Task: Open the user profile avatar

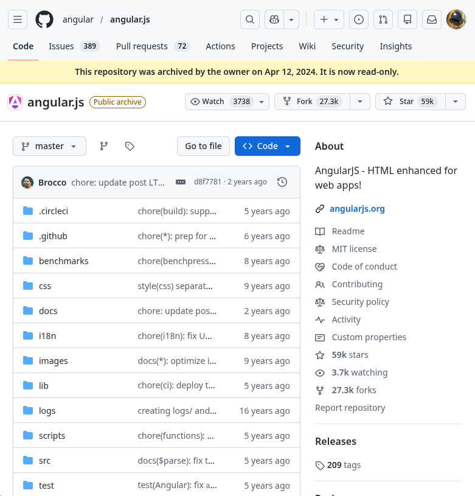Action: [456, 19]
